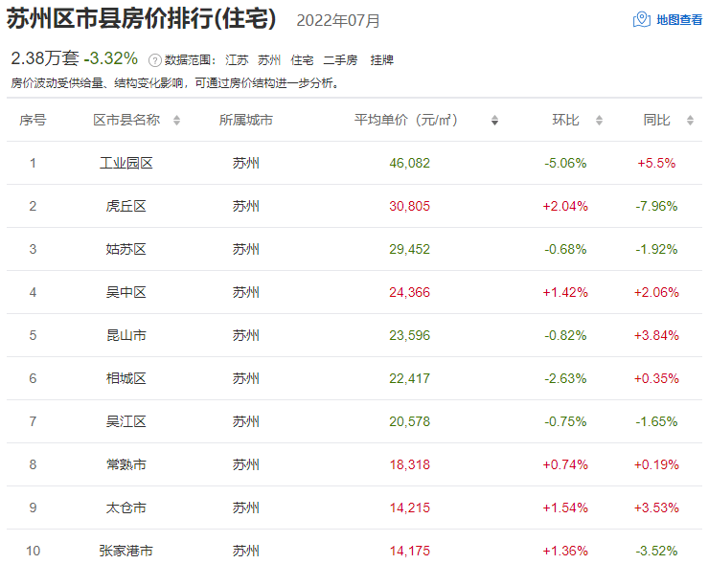
Task: Click the 环比 value +1.42%
Action: 565,292
